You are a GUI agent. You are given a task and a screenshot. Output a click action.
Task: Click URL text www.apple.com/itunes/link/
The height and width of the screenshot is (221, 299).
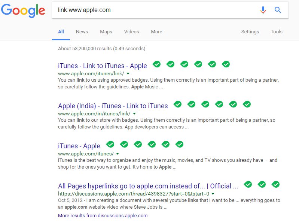coord(91,74)
